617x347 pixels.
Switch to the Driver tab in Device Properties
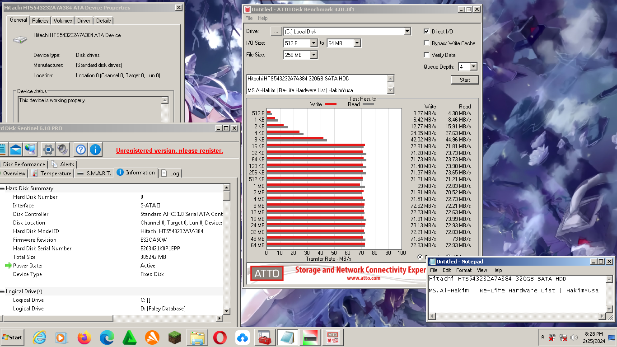(x=84, y=20)
